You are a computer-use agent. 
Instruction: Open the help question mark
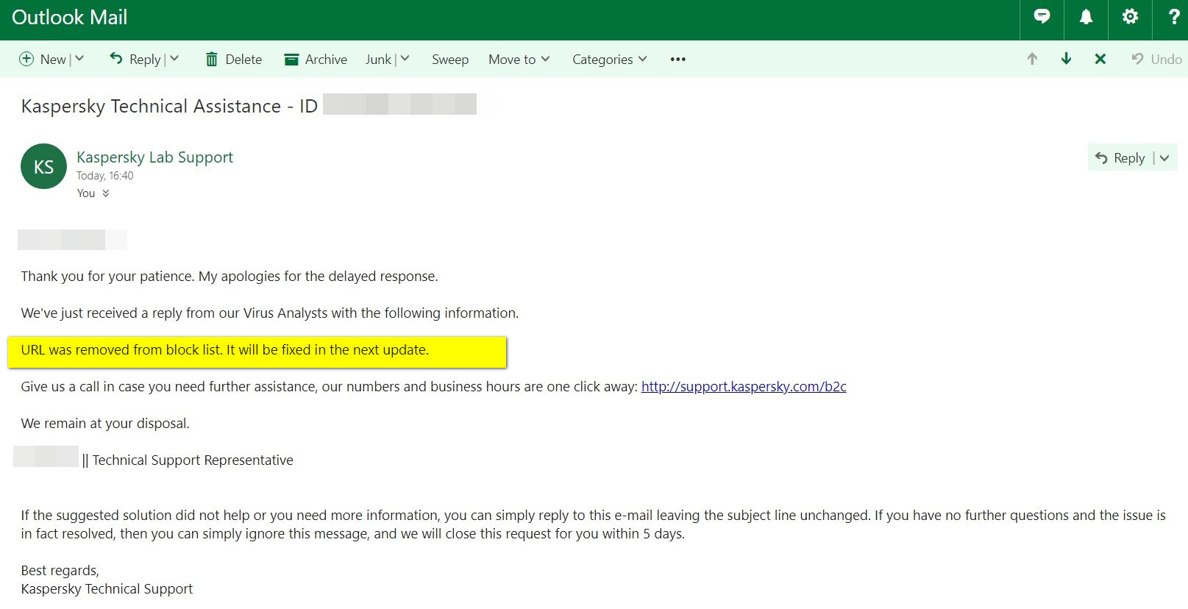point(1173,17)
